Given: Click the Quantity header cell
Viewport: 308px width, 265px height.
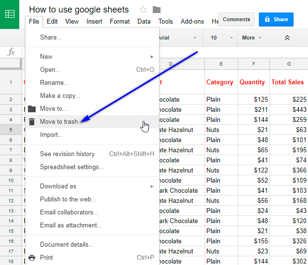Looking at the screenshot, I should [x=254, y=82].
